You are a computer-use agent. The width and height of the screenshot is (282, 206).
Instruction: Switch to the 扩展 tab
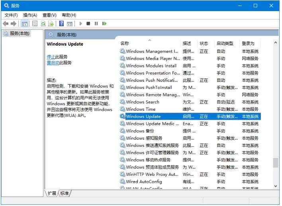(x=52, y=193)
